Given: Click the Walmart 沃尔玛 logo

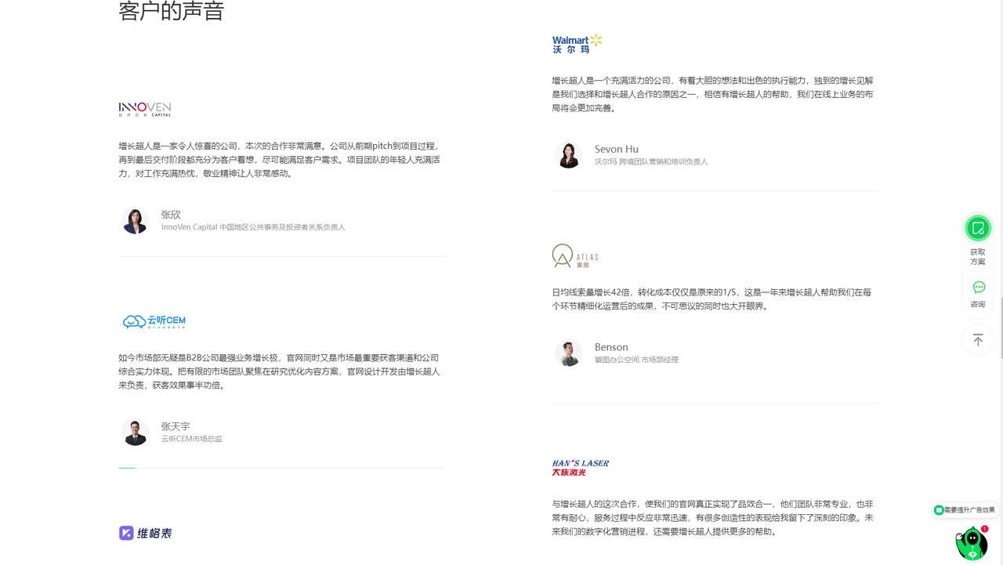Looking at the screenshot, I should tap(577, 44).
